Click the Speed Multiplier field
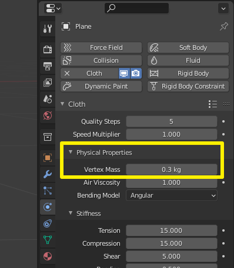Viewport: 234px width, 268px height. tap(172, 134)
